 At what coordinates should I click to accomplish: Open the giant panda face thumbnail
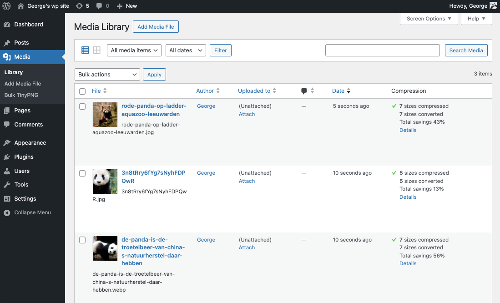(105, 182)
